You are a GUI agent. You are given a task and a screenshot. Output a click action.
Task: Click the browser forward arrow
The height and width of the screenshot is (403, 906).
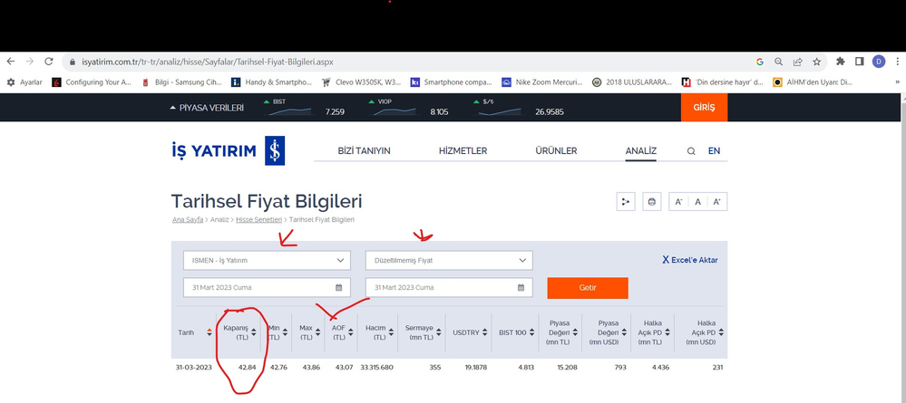[29, 62]
